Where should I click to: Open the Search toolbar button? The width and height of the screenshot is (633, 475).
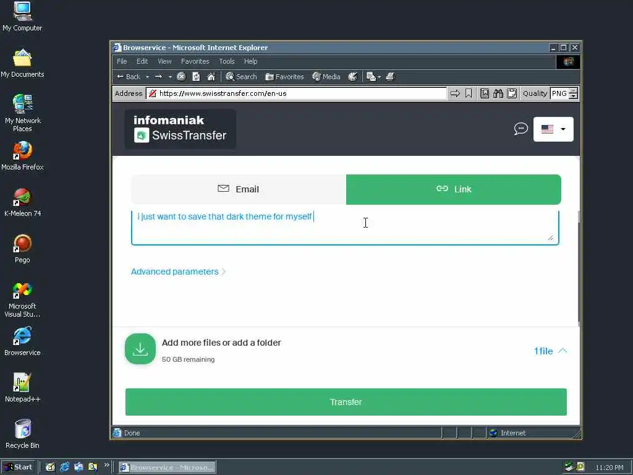[242, 77]
